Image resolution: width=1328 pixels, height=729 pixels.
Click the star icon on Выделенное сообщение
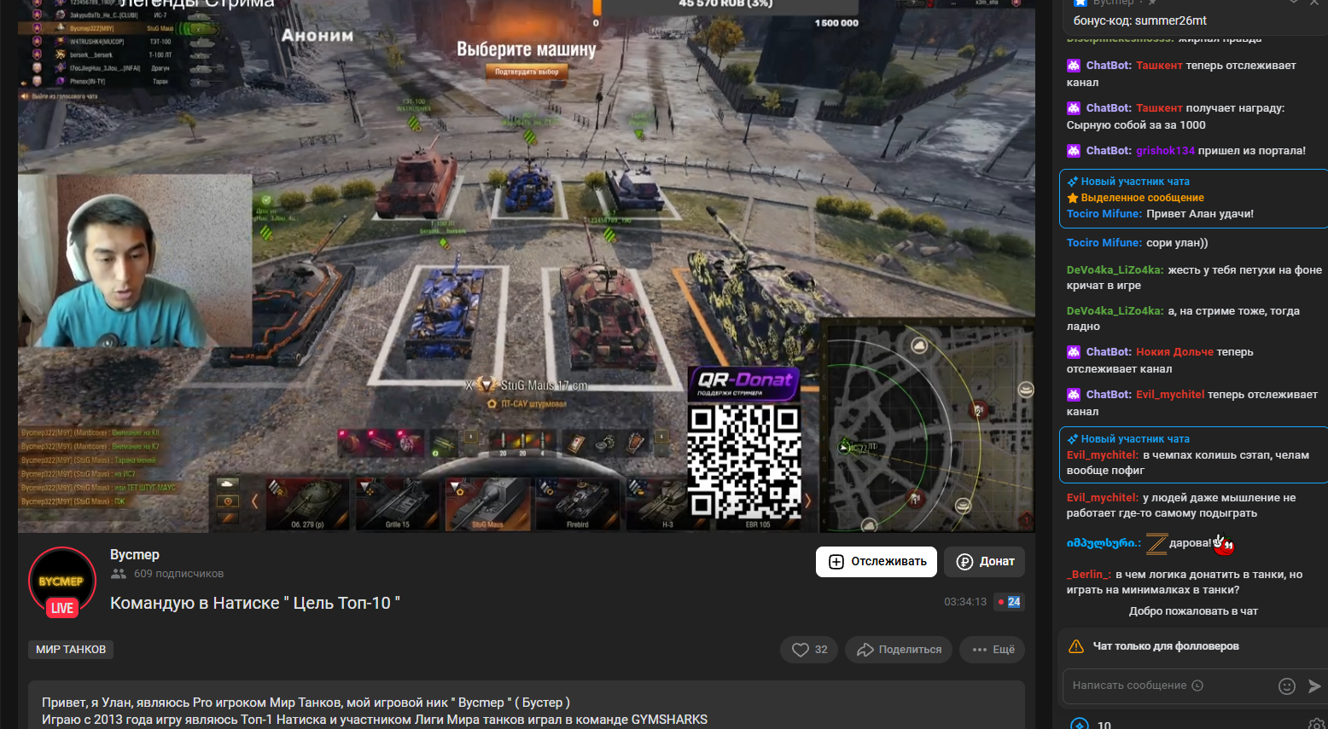click(1073, 198)
